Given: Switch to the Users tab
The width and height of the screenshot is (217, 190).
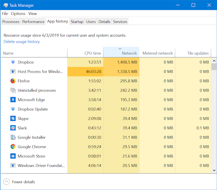Looking at the screenshot, I should [91, 22].
